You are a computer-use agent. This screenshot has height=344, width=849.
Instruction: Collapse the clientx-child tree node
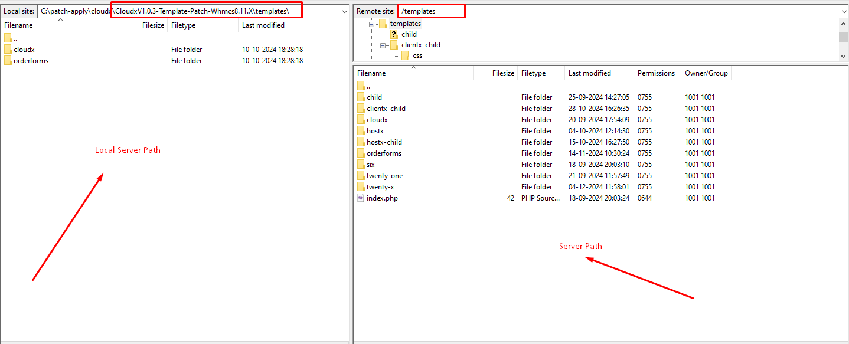[383, 45]
